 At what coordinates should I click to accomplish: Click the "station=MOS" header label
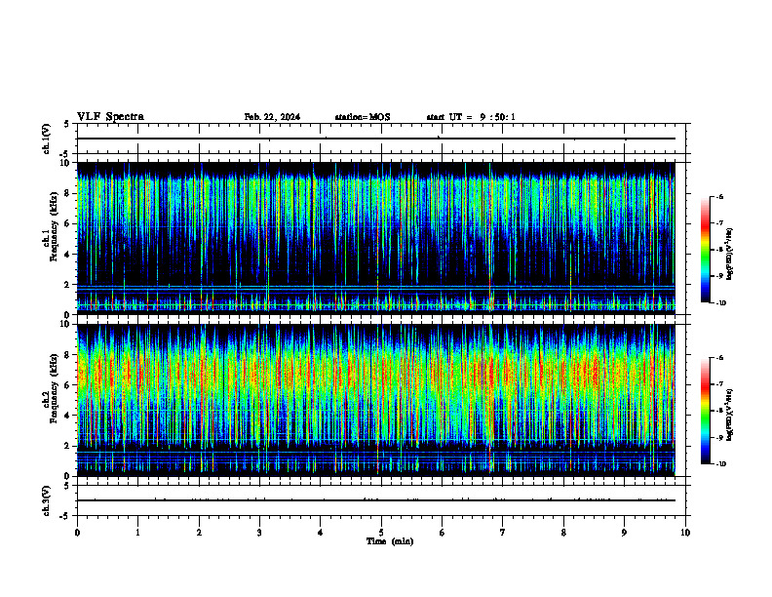363,117
